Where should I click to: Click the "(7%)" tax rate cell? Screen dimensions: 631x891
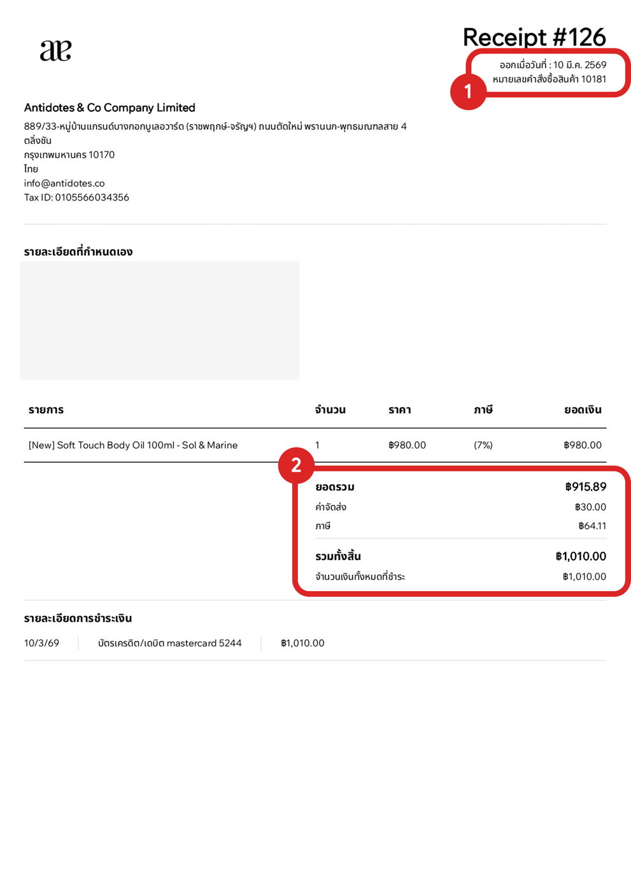(483, 445)
